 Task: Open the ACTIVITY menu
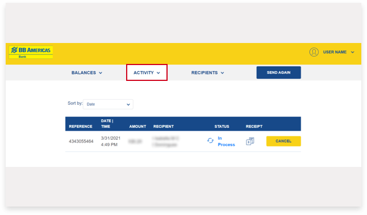point(147,73)
